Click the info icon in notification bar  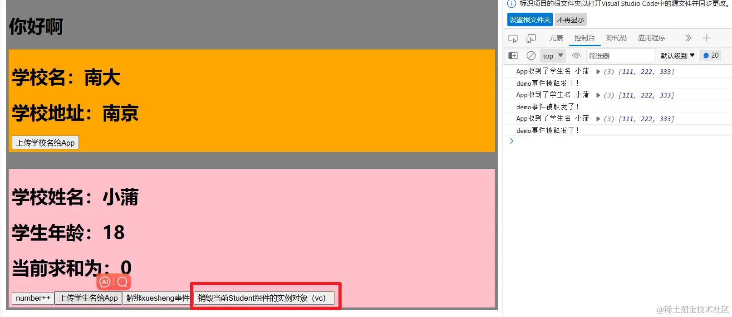click(511, 4)
